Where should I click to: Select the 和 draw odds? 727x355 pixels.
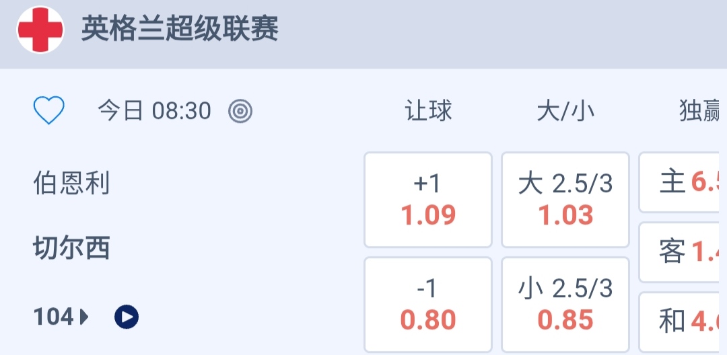(x=683, y=321)
